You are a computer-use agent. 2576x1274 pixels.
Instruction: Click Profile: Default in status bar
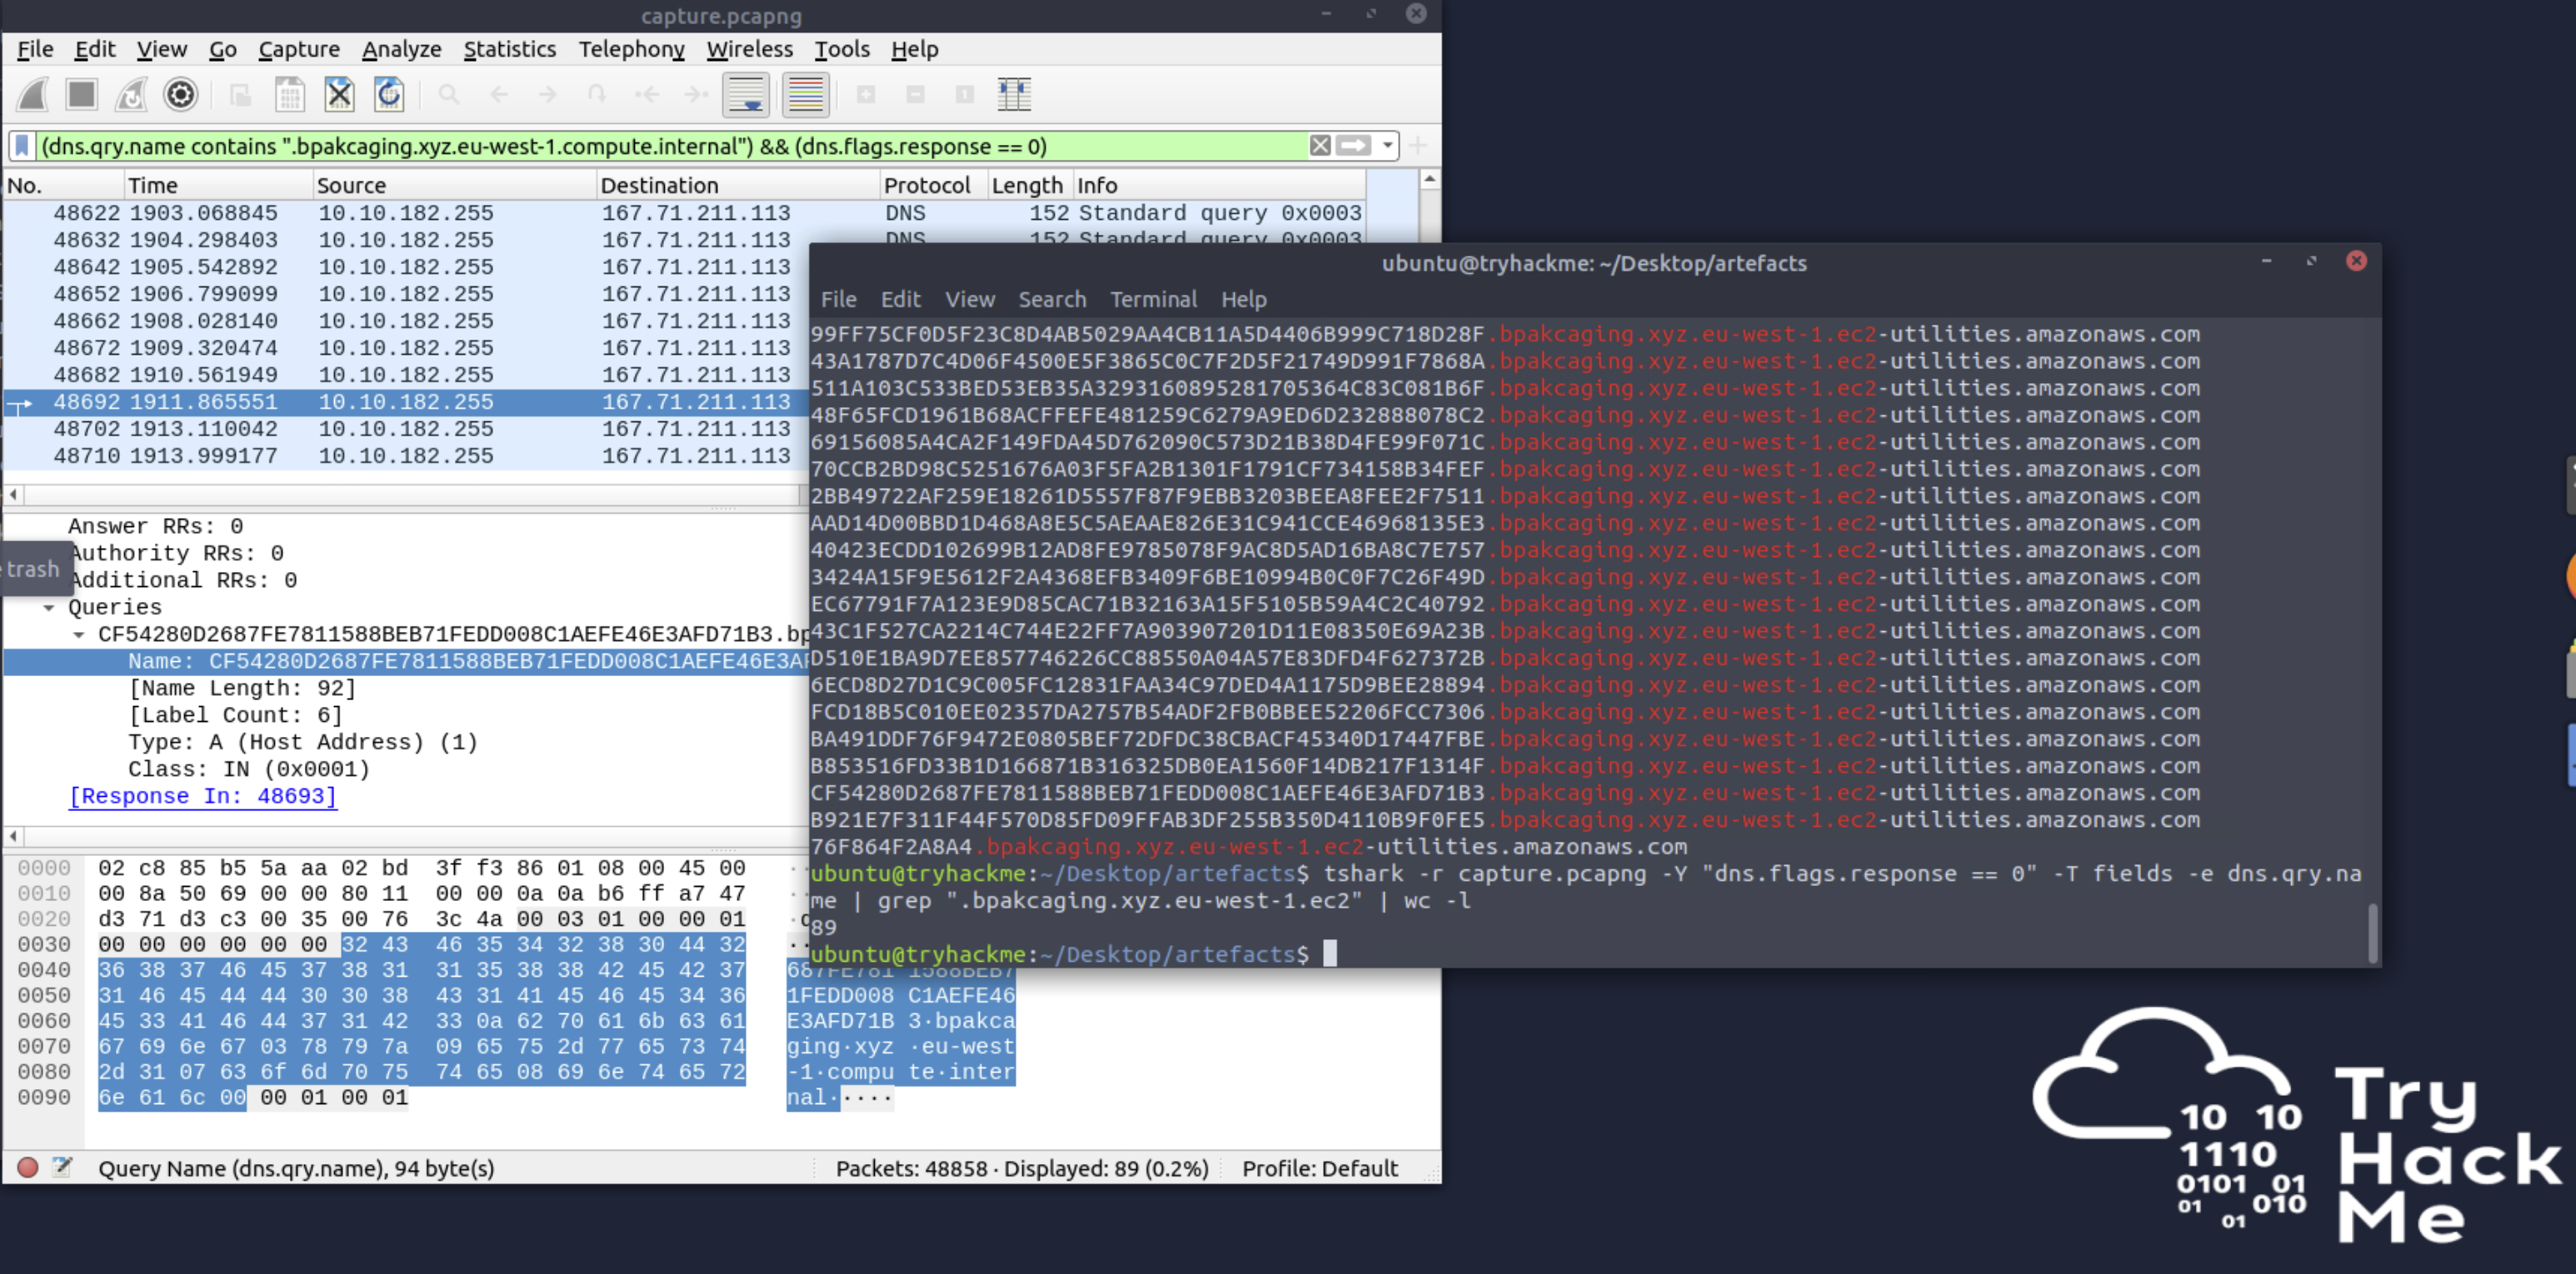[x=1319, y=1168]
